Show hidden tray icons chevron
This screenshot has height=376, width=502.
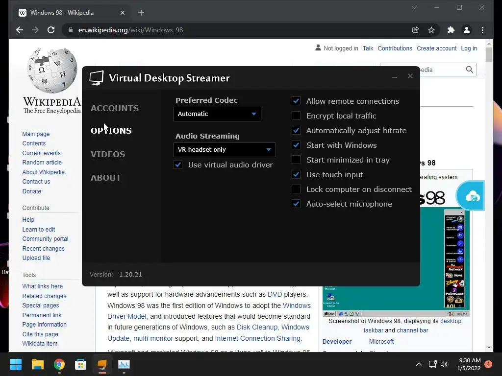pyautogui.click(x=419, y=364)
